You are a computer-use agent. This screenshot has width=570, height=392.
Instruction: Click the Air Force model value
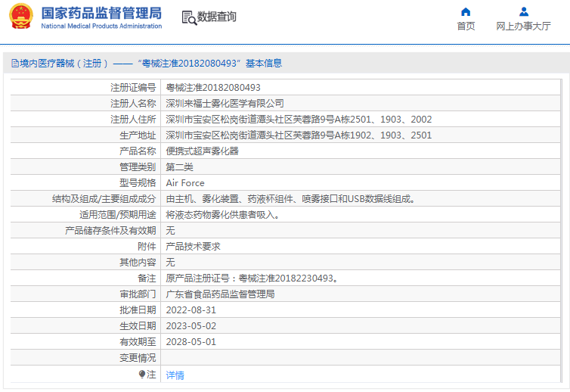coord(185,183)
